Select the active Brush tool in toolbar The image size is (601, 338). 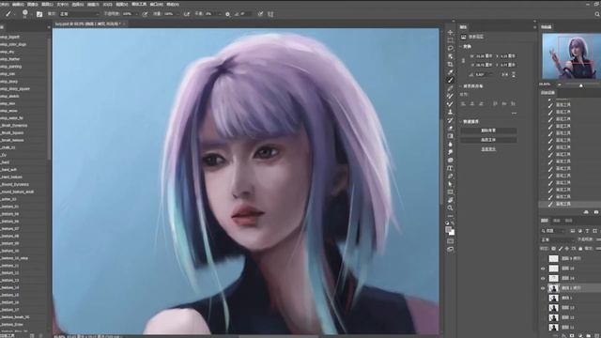pos(451,80)
